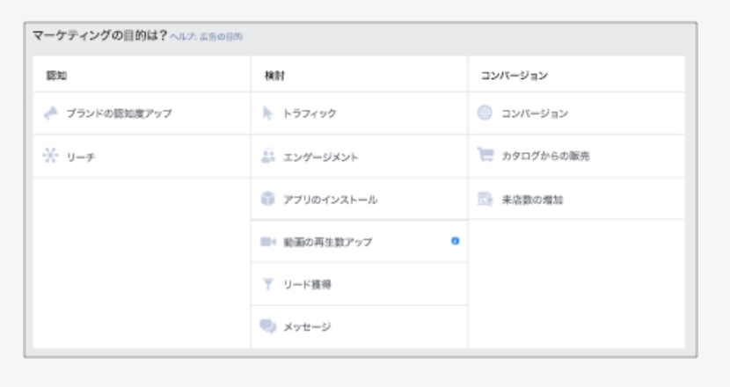This screenshot has width=730, height=387.
Task: Choose the ブランドの認知度アップ objective text
Action: [x=119, y=113]
